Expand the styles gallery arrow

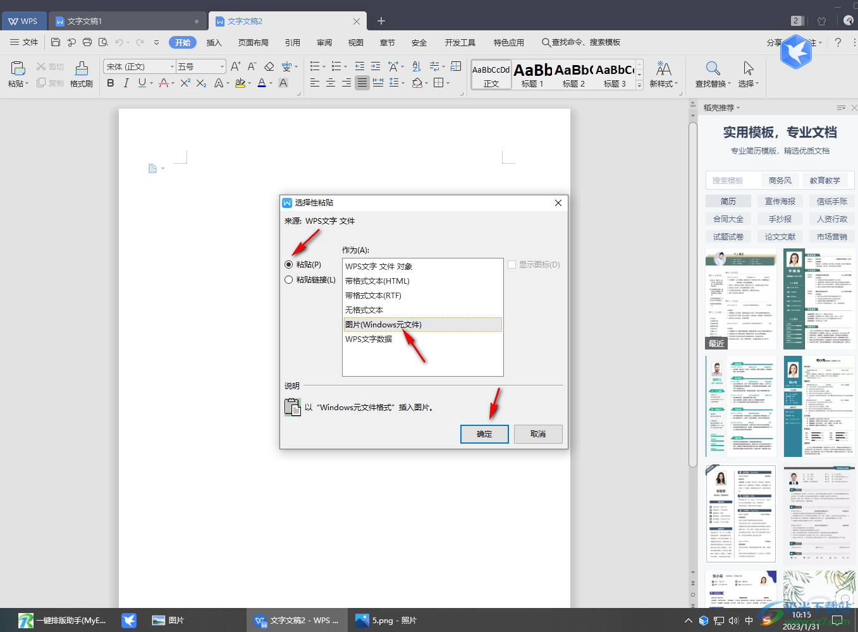pyautogui.click(x=640, y=85)
